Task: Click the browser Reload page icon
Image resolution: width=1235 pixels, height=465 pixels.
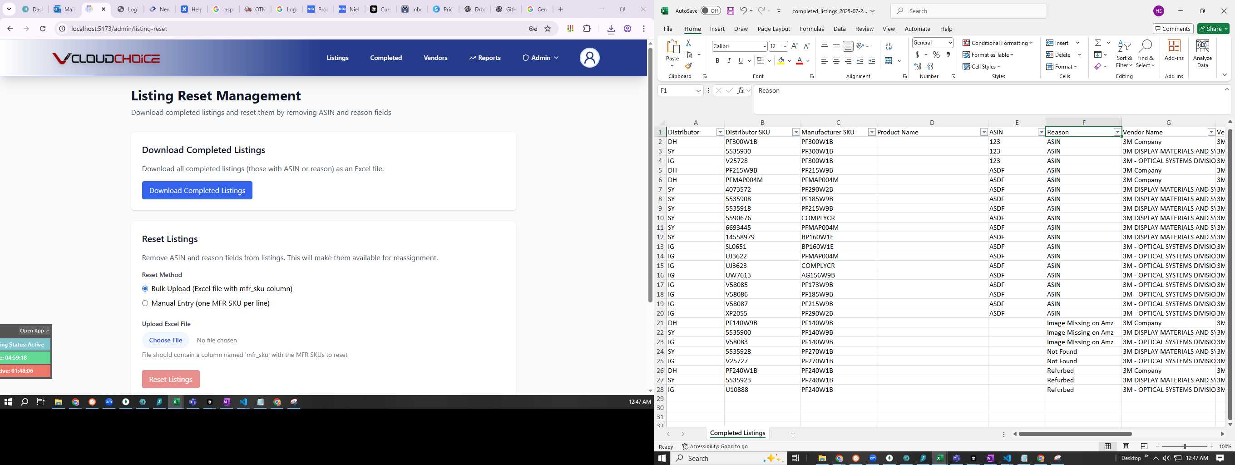Action: tap(43, 29)
